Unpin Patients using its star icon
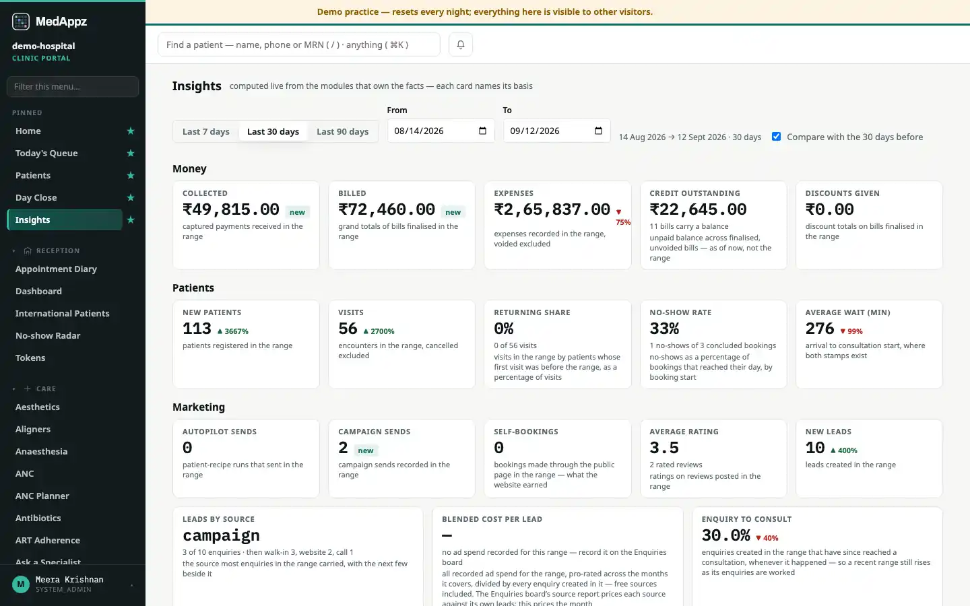Viewport: 970px width, 606px height. click(x=131, y=175)
